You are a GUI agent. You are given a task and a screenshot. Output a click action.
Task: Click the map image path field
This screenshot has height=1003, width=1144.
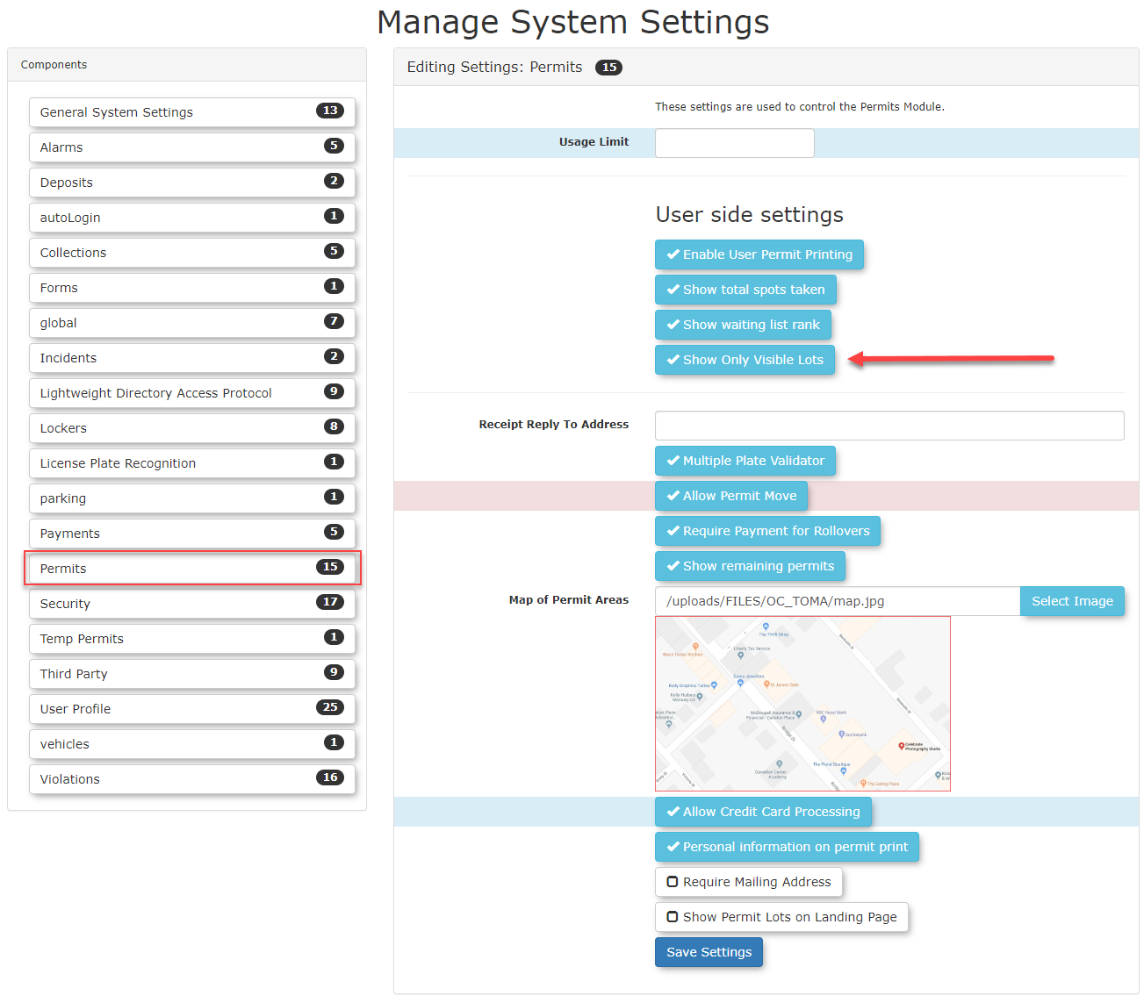838,601
